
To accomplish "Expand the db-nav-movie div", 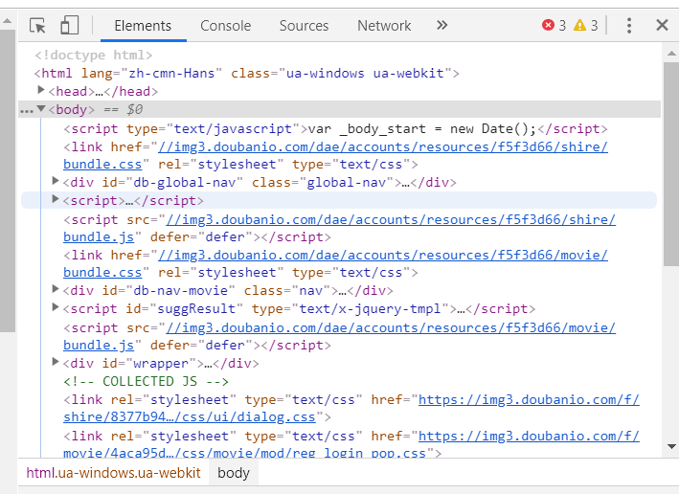I will 55,289.
